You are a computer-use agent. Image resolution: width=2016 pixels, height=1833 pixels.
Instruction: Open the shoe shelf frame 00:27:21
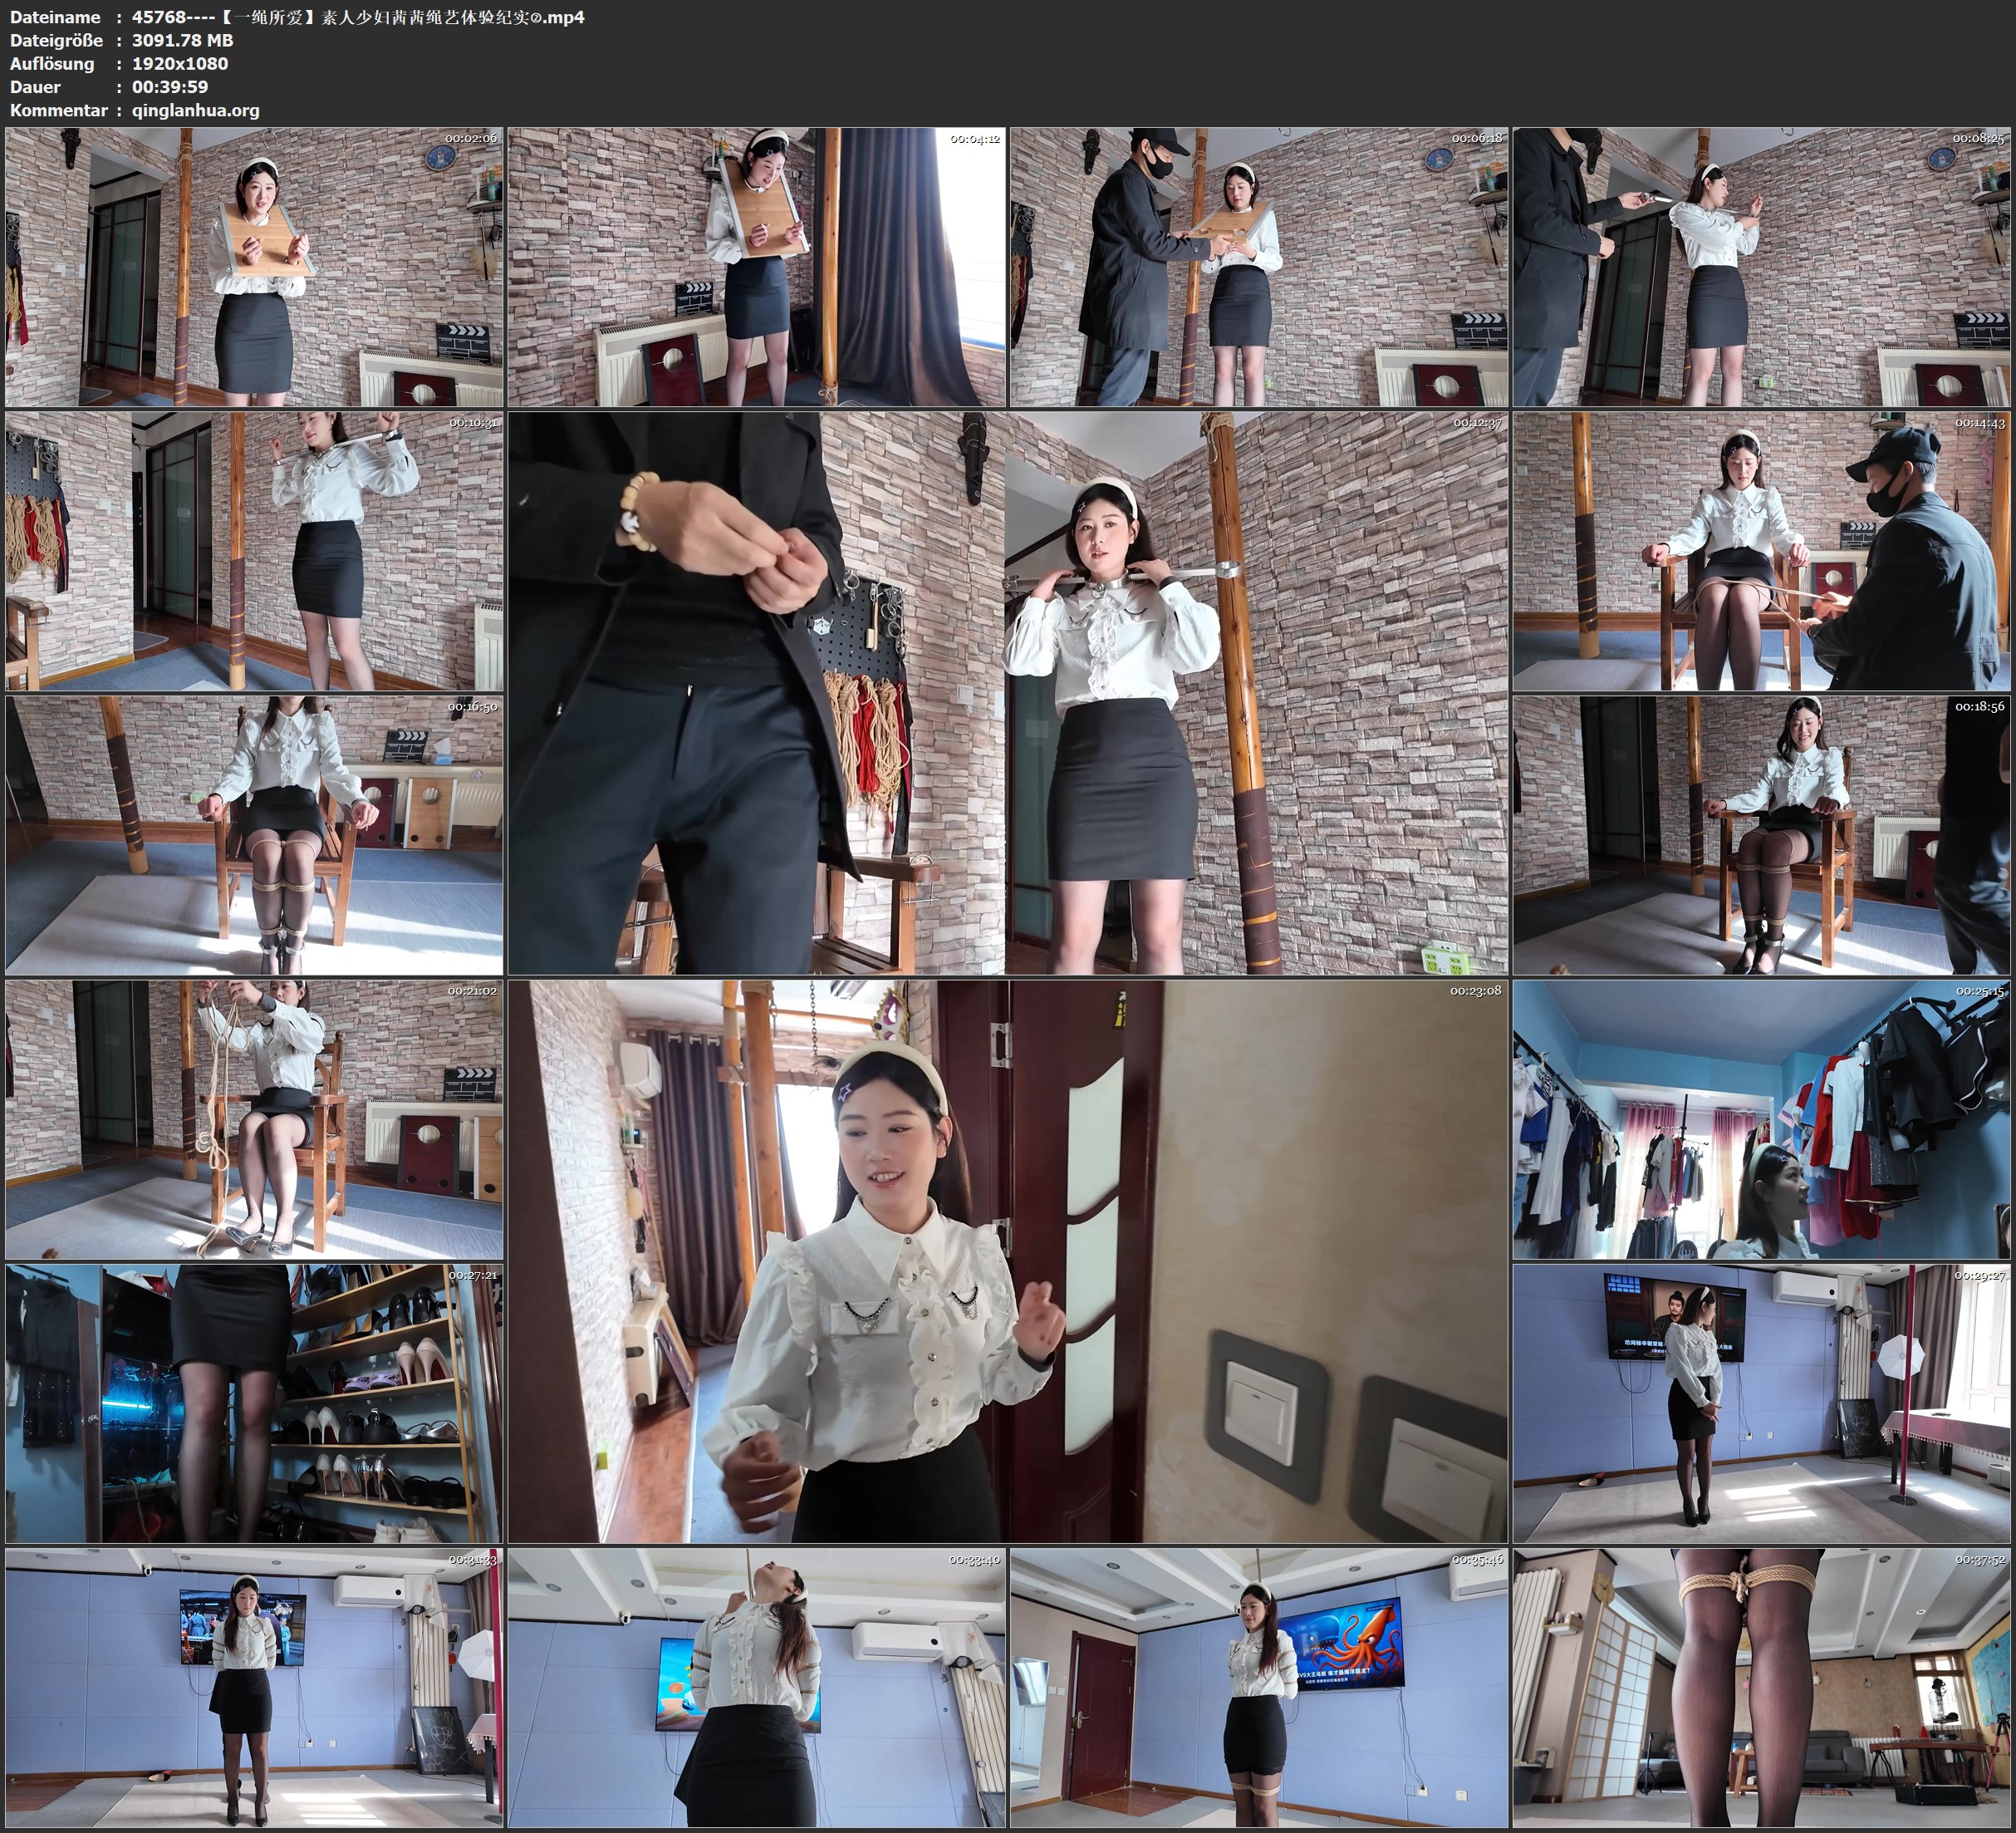(254, 1403)
